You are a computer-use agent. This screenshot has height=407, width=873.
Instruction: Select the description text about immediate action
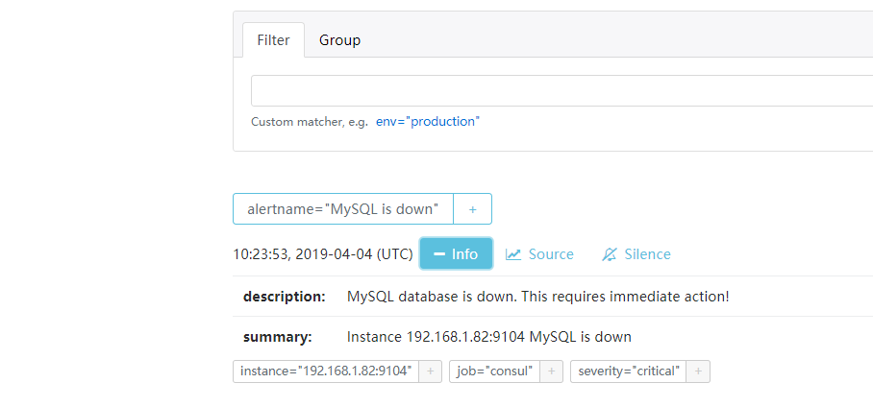click(x=537, y=297)
